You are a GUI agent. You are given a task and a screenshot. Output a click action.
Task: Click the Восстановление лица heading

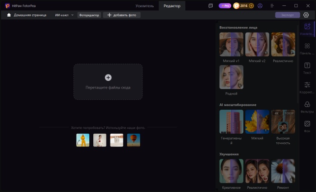[x=238, y=28]
